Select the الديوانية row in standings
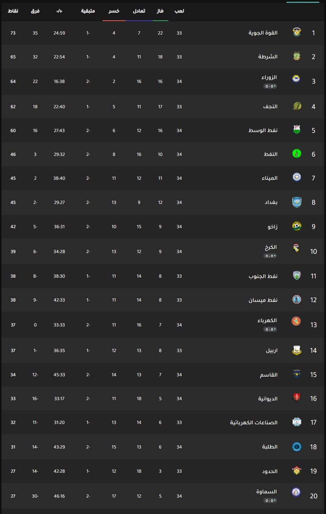The height and width of the screenshot is (514, 326). pos(163,398)
